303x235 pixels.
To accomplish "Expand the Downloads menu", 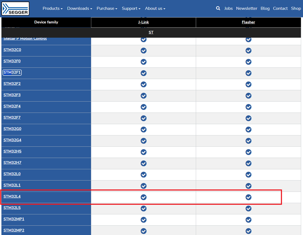I will coord(79,9).
